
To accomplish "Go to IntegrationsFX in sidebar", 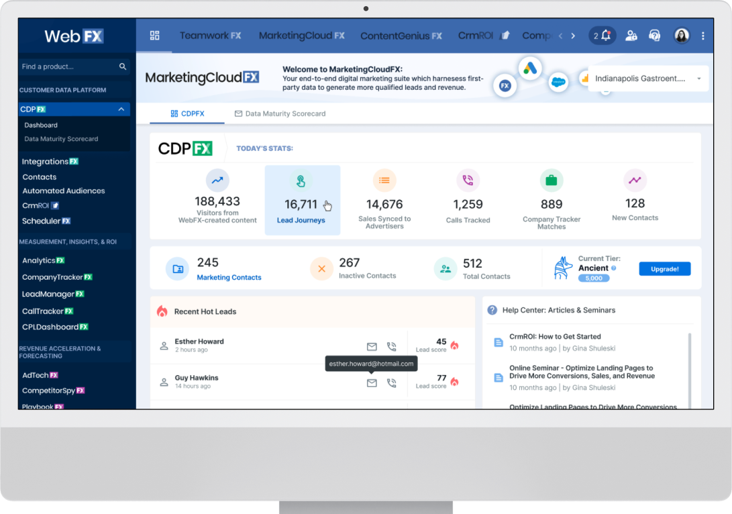I will coord(50,162).
